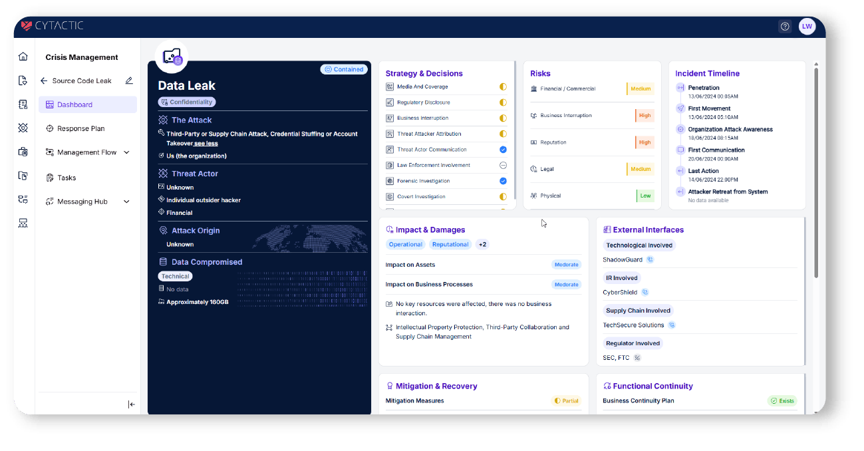
Task: Expand the +2 impact tags chip
Action: pos(482,244)
